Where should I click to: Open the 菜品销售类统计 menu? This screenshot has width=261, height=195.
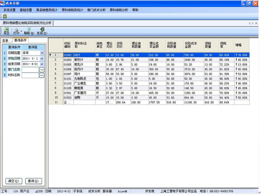(47, 10)
